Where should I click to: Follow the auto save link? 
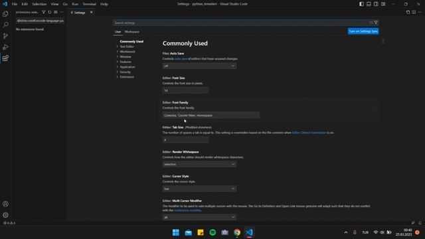point(181,59)
